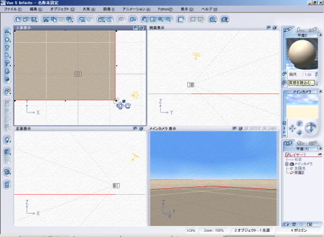The width and height of the screenshot is (324, 237).
Task: Click the light bulb tool in left sidebar
Action: (7, 140)
